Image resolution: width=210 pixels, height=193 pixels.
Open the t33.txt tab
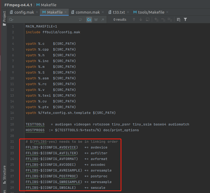click(x=119, y=12)
